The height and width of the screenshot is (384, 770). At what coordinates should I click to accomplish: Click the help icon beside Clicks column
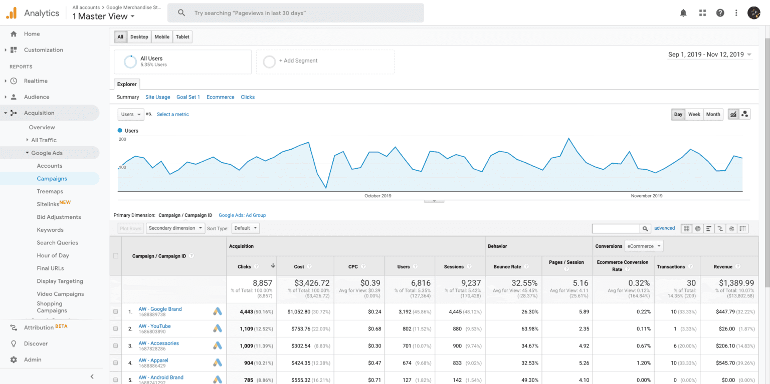click(256, 266)
